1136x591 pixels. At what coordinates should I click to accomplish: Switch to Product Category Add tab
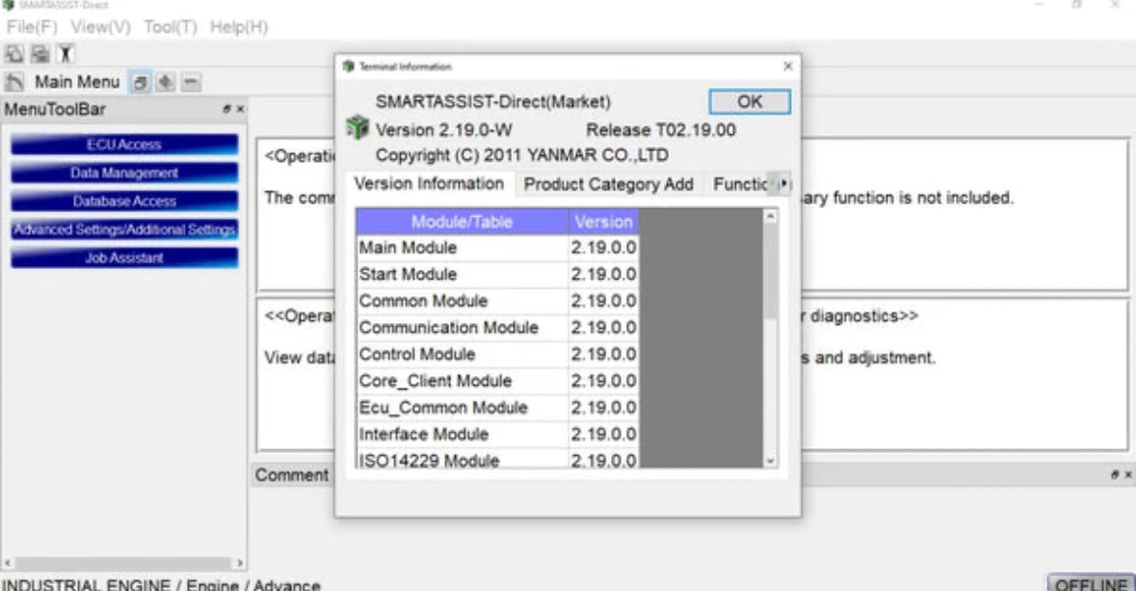[x=608, y=184]
